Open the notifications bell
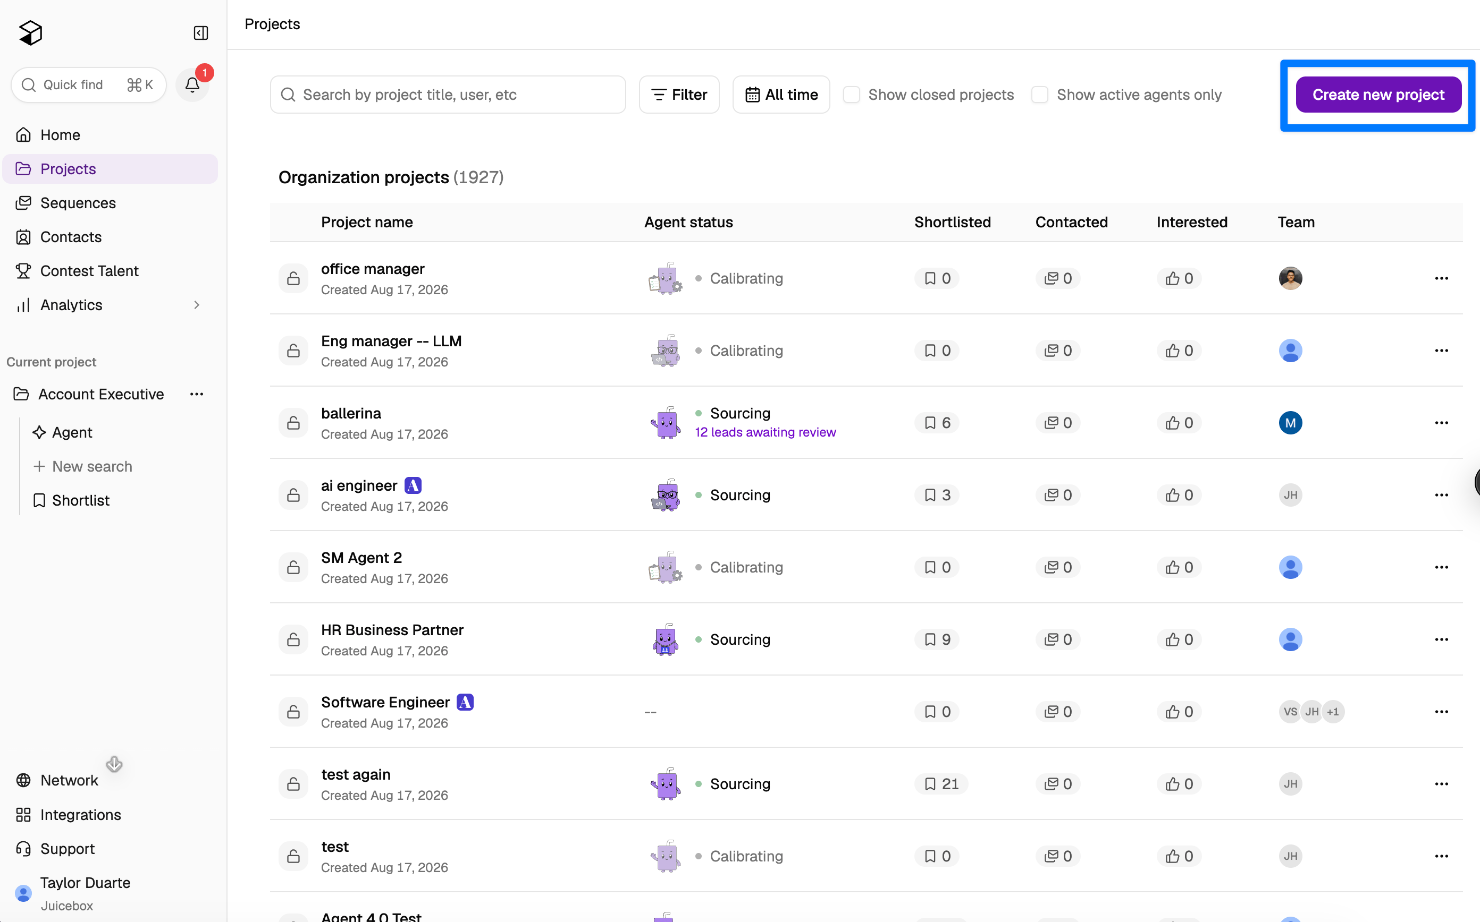 [x=192, y=85]
